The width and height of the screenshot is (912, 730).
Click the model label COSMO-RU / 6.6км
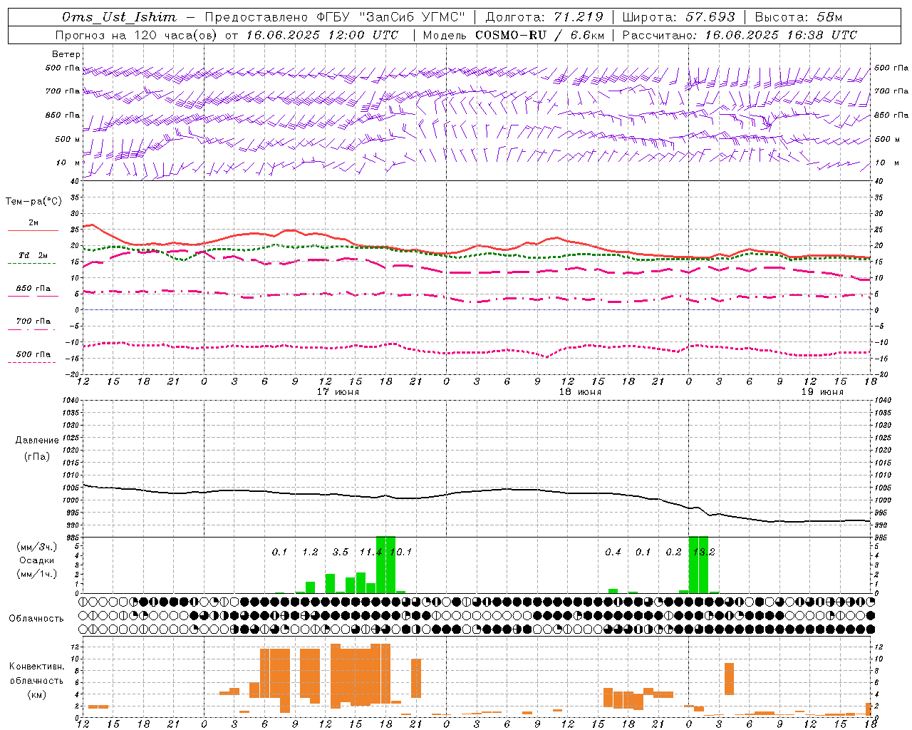pos(540,35)
